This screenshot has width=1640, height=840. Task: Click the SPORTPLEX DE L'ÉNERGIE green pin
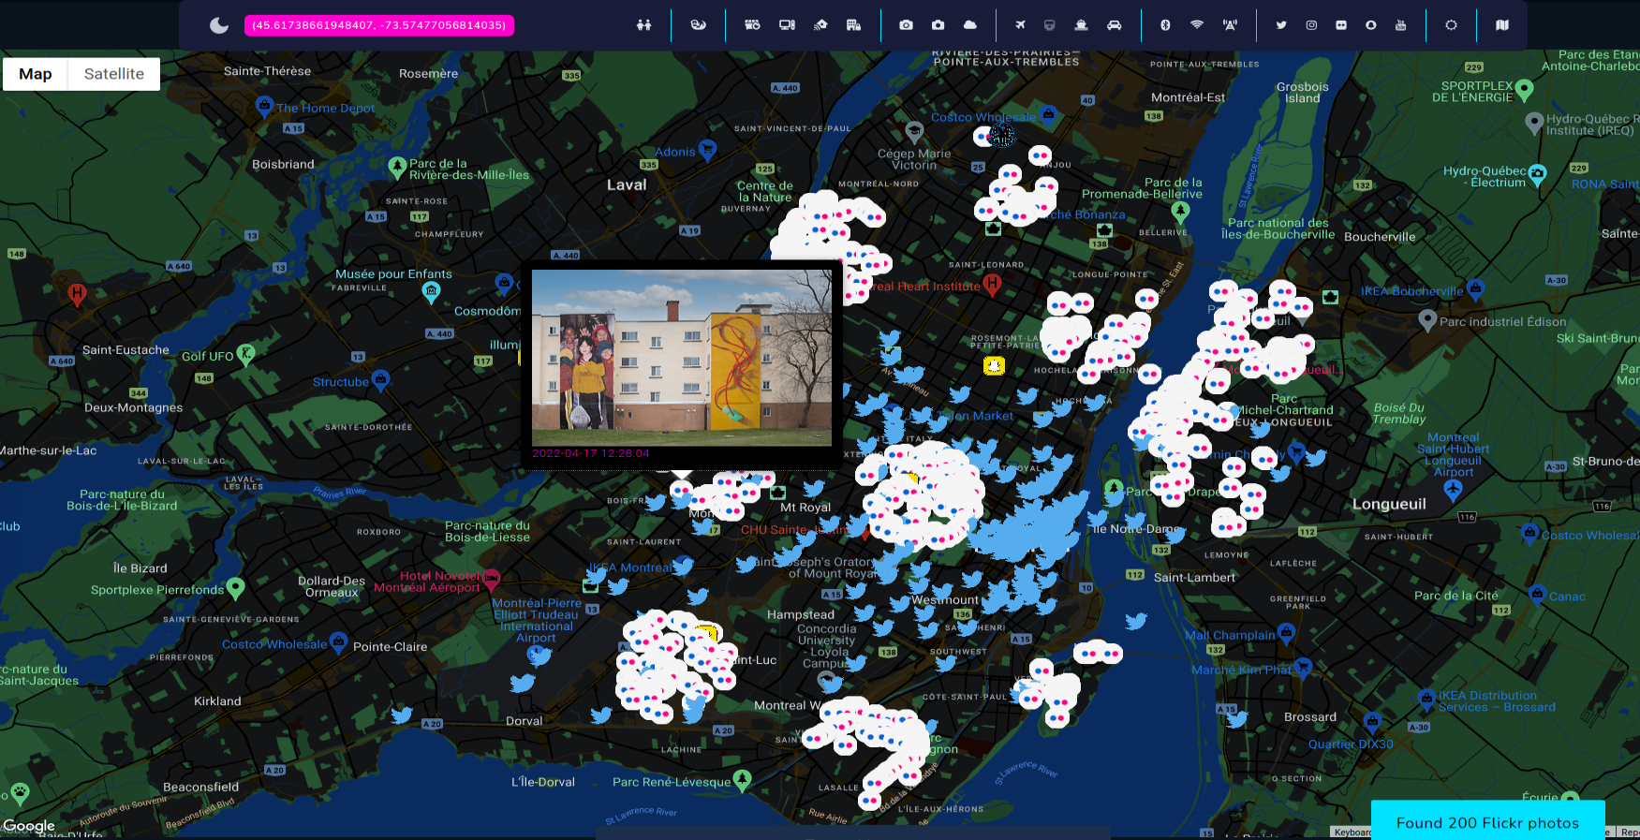(x=1524, y=90)
